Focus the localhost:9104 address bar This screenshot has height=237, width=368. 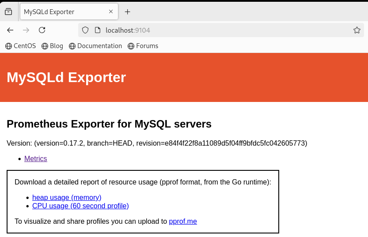tap(220, 30)
